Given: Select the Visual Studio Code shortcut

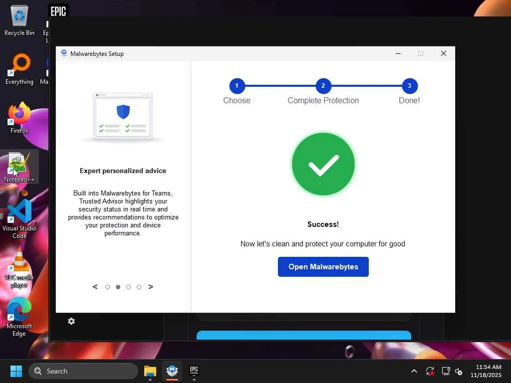Looking at the screenshot, I should 19,219.
